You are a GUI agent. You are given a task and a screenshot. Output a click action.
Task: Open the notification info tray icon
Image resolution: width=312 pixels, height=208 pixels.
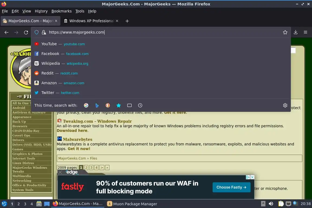coord(295,203)
